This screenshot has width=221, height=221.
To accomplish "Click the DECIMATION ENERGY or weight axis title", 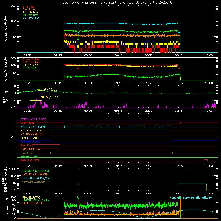I will pyautogui.click(x=4, y=179).
